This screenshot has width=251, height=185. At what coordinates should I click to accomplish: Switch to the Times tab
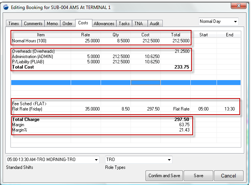[13, 24]
